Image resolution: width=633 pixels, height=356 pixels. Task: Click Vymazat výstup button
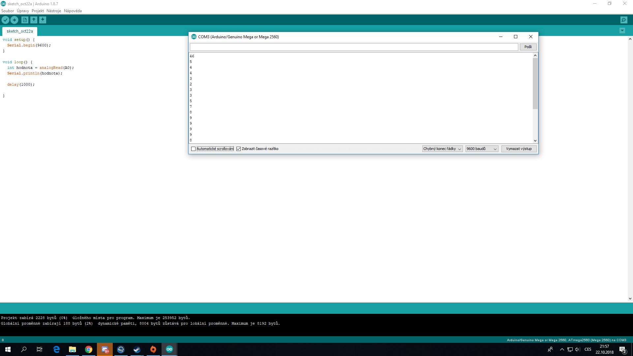(x=519, y=149)
